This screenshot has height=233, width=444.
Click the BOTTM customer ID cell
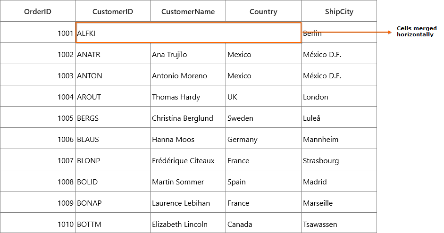click(x=113, y=223)
